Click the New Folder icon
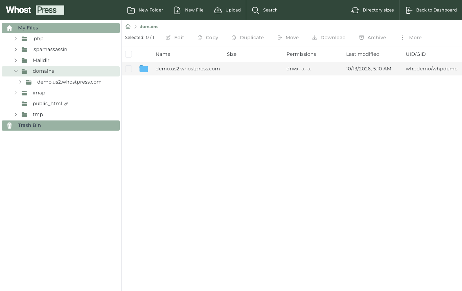Screen dimensions: 462x291 click(131, 10)
